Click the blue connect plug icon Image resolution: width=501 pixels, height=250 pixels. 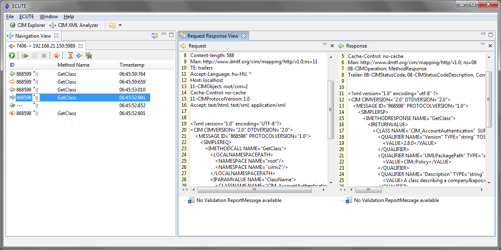pyautogui.click(x=79, y=55)
